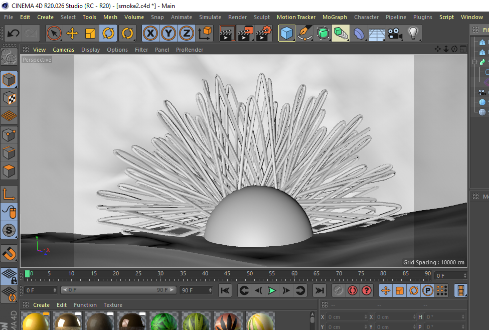The image size is (489, 330).
Task: Open material manager Function menu
Action: coord(85,305)
